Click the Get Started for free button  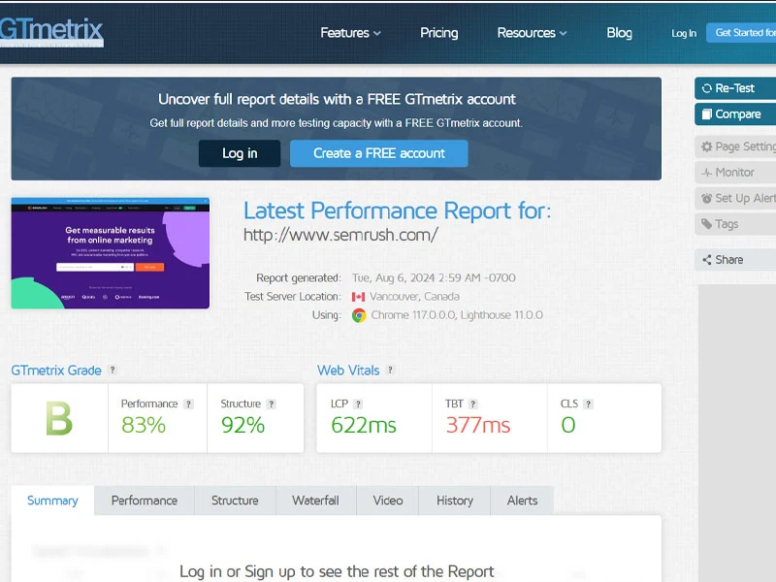coord(741,33)
